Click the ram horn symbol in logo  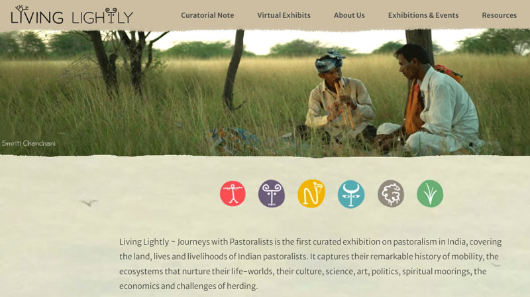click(111, 15)
